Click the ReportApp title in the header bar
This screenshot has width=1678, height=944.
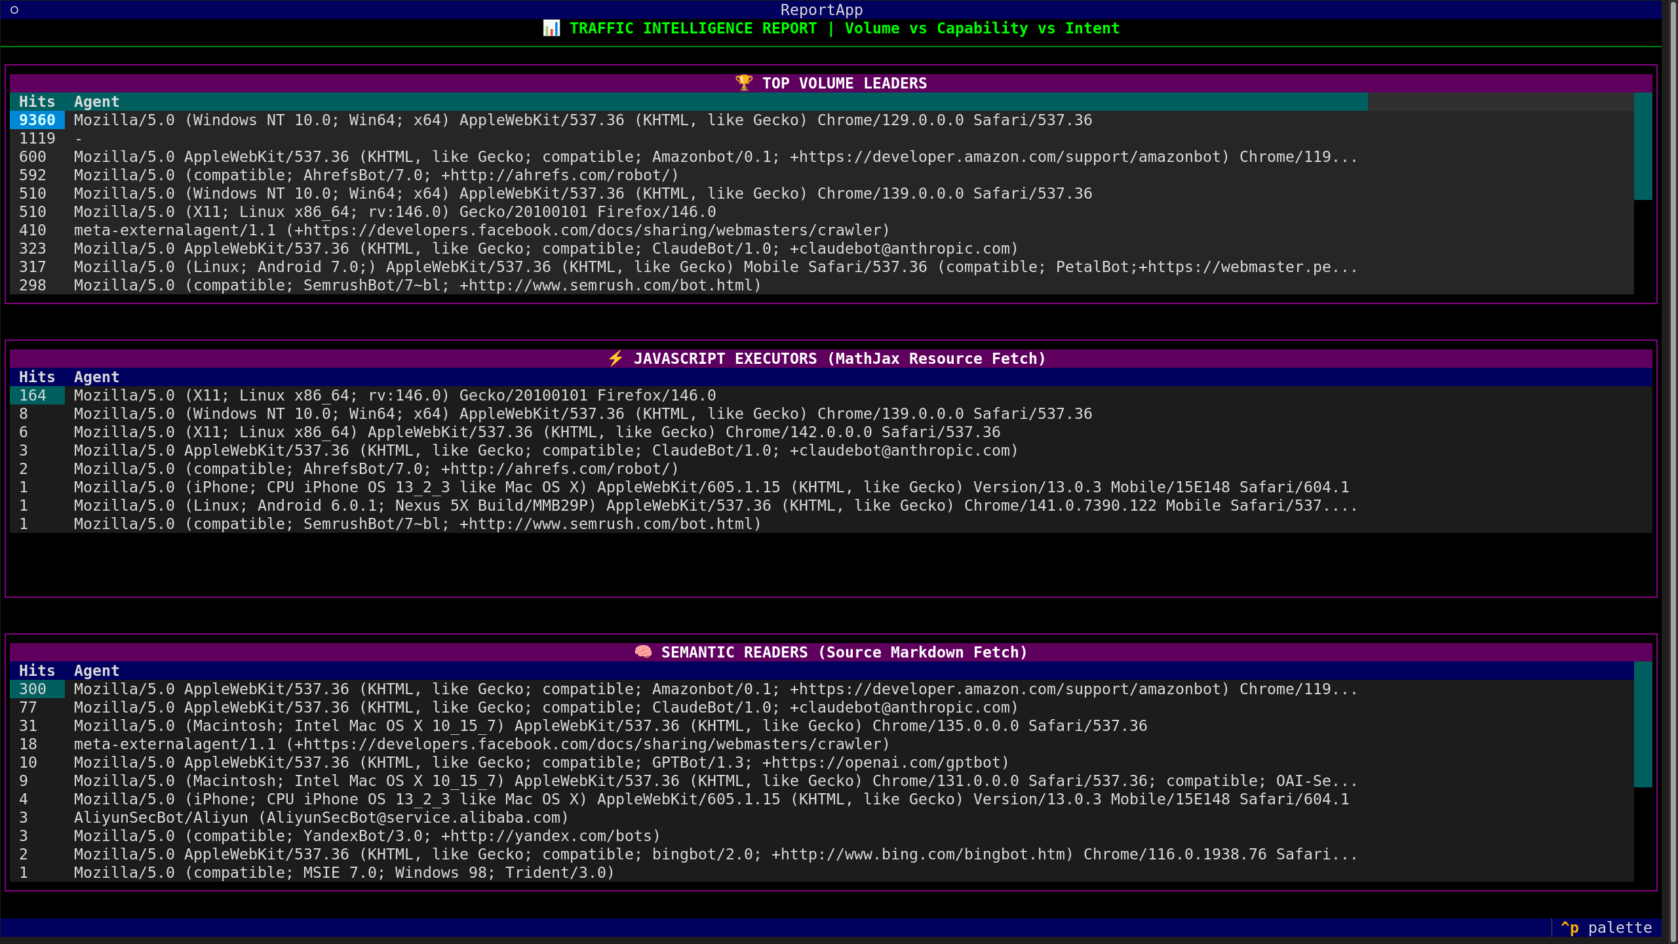pyautogui.click(x=821, y=9)
